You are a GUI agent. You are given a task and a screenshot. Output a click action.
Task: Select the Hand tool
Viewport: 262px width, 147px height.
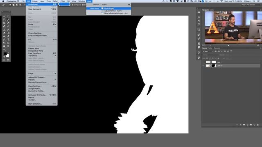[x=4, y=46]
